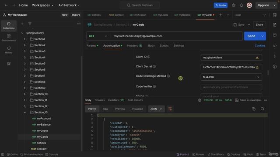Viewport: 280px width, 157px height.
Task: Focus the Code Verifier input field
Action: pos(231,87)
